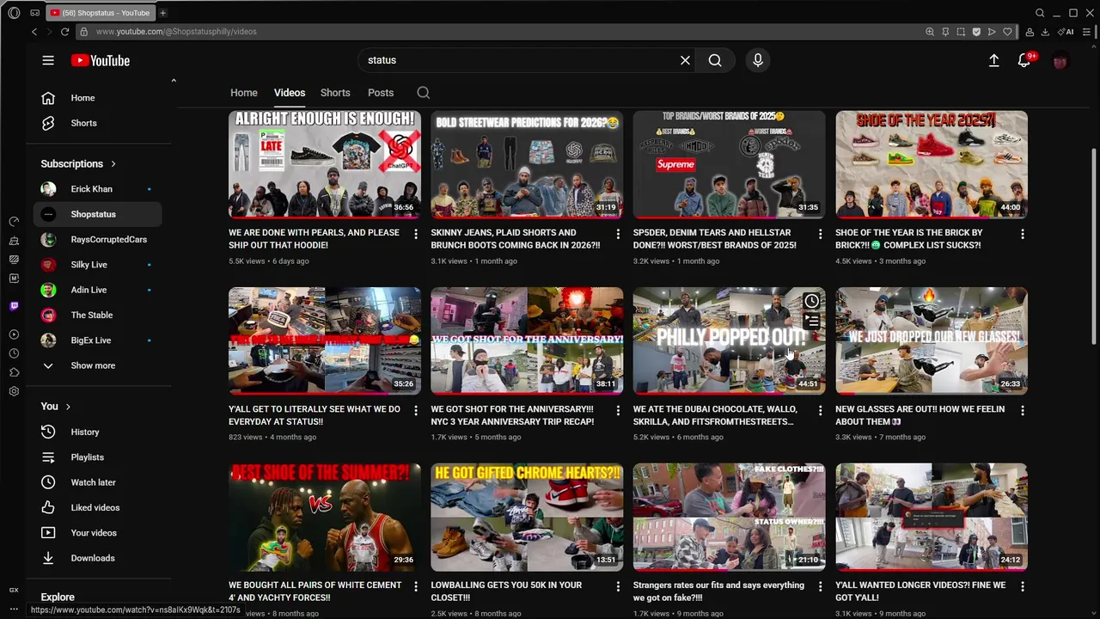
Task: Start voice search with the microphone
Action: pos(757,60)
